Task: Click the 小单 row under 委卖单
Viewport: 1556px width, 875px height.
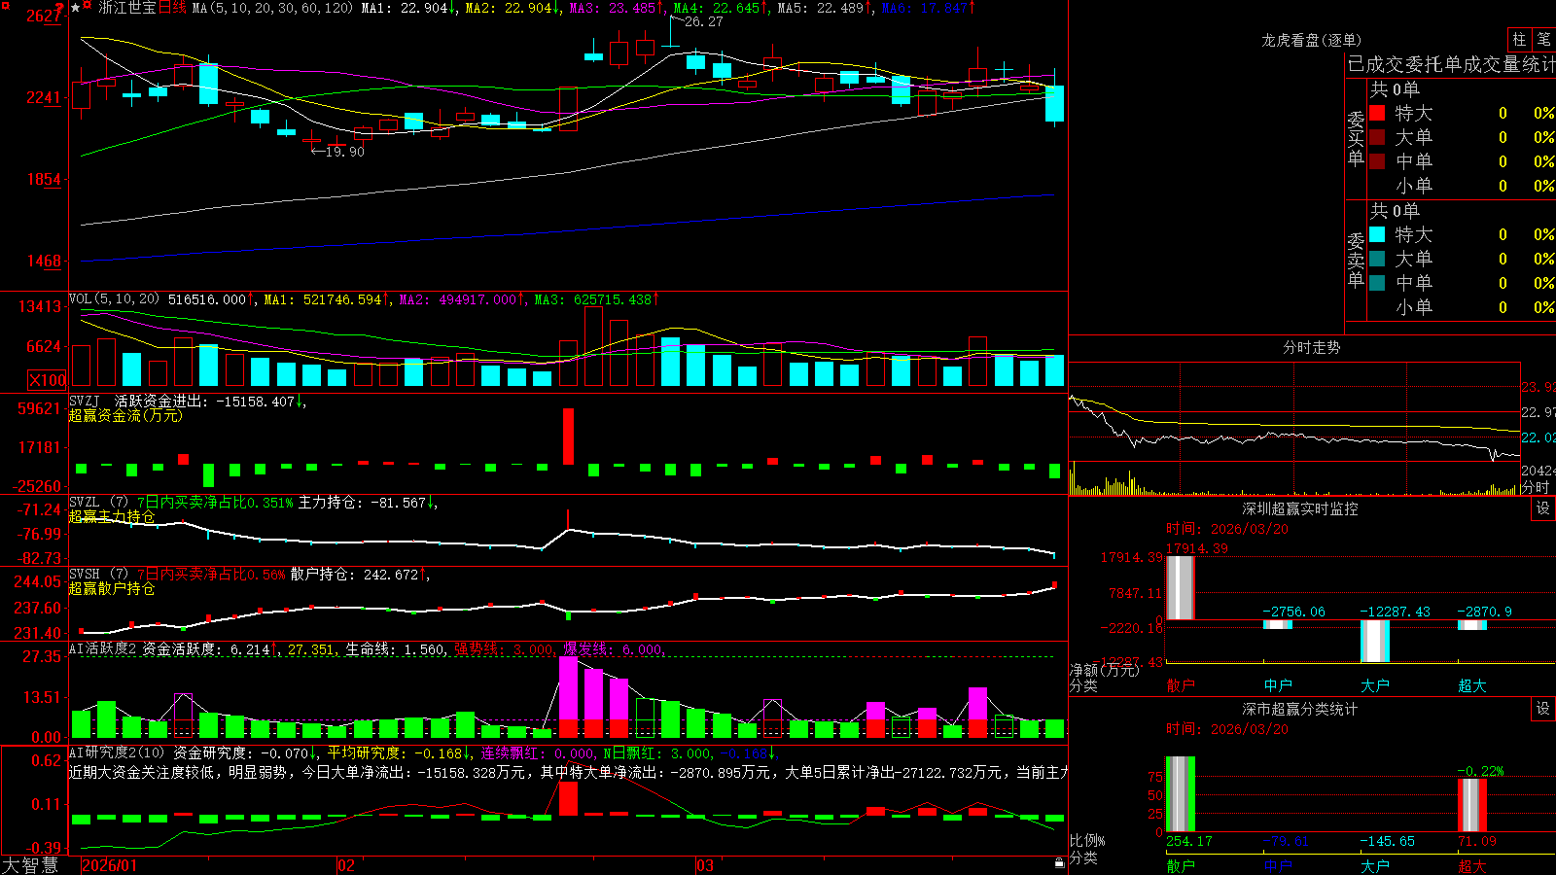Action: pyautogui.click(x=1462, y=307)
